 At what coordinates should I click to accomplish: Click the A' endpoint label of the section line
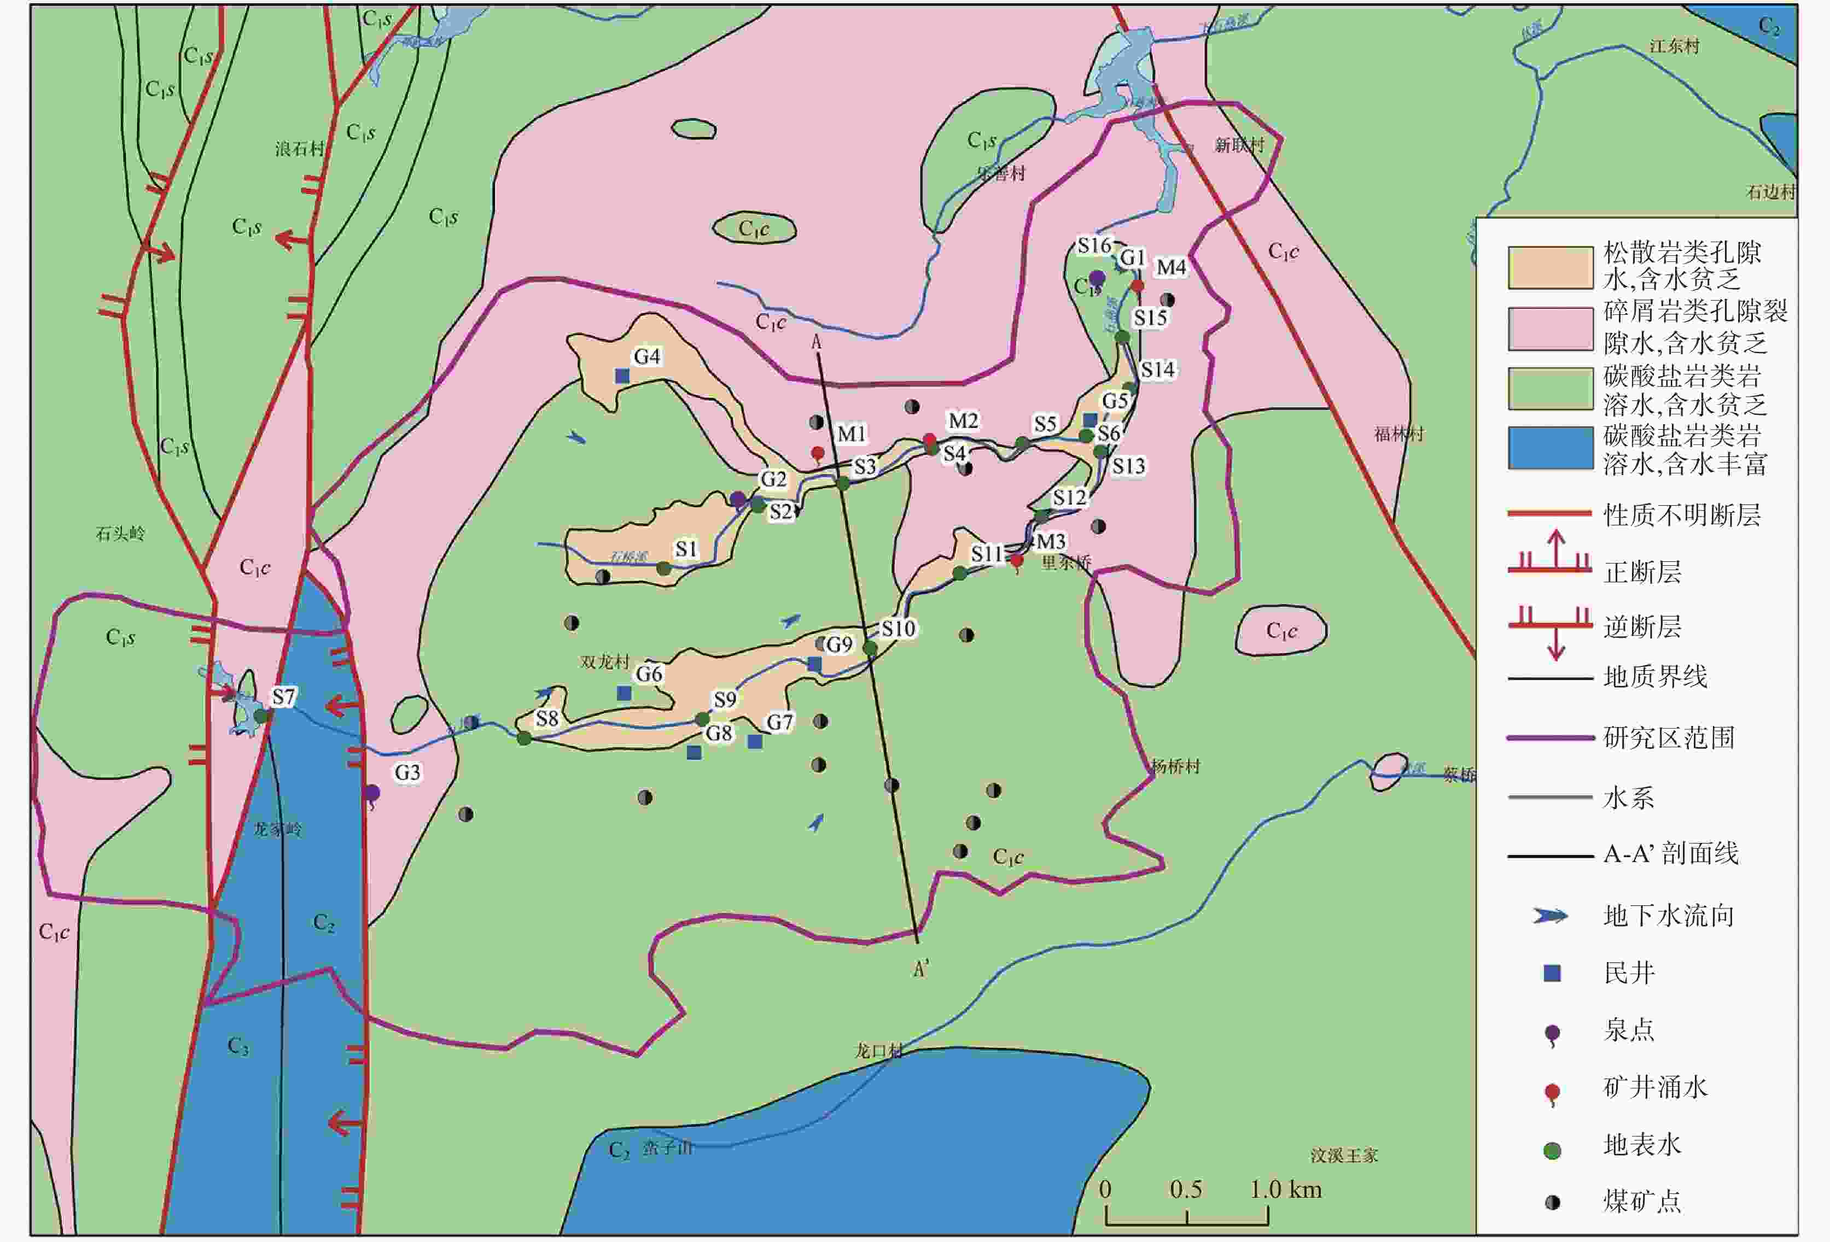[920, 969]
